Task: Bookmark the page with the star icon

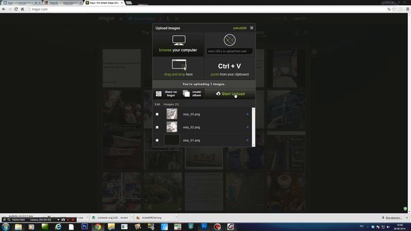Action: coord(394,9)
